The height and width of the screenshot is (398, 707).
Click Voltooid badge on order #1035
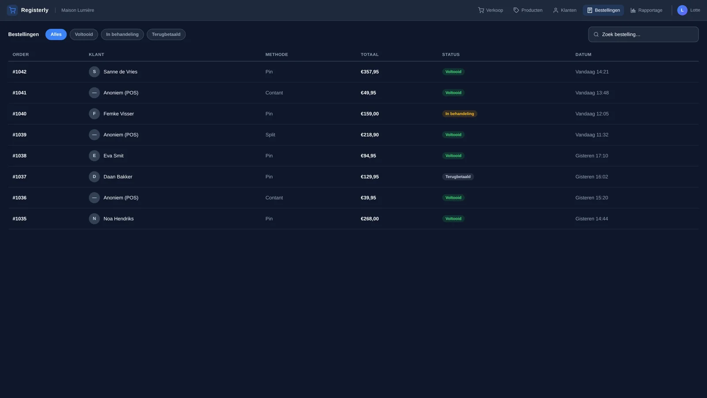pos(453,219)
